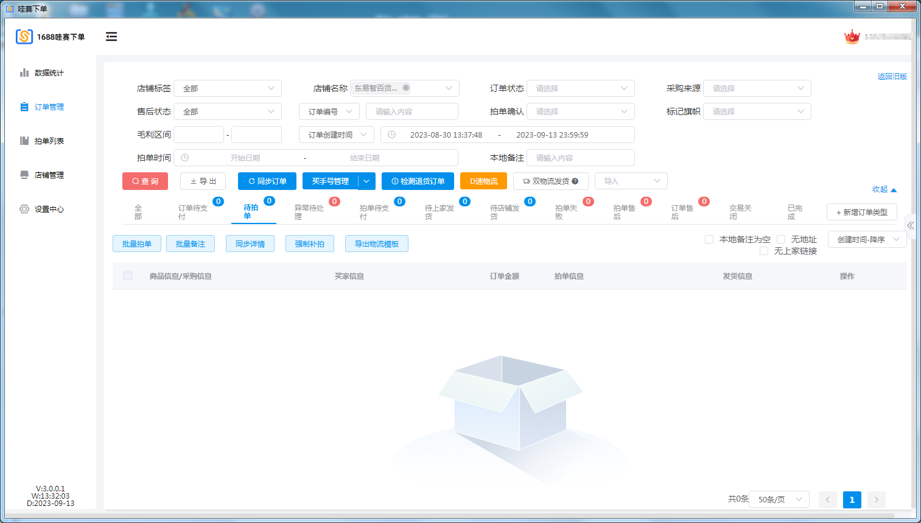Viewport: 921px width, 523px height.
Task: Click the 导出 export button
Action: click(x=203, y=181)
